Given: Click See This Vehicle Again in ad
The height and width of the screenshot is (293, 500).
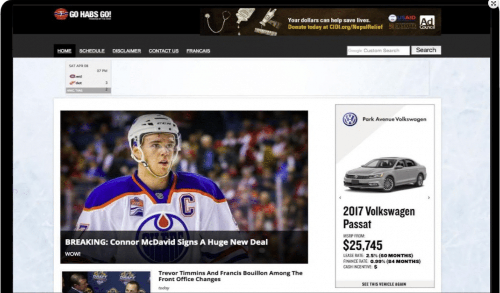Looking at the screenshot, I should click(x=384, y=284).
